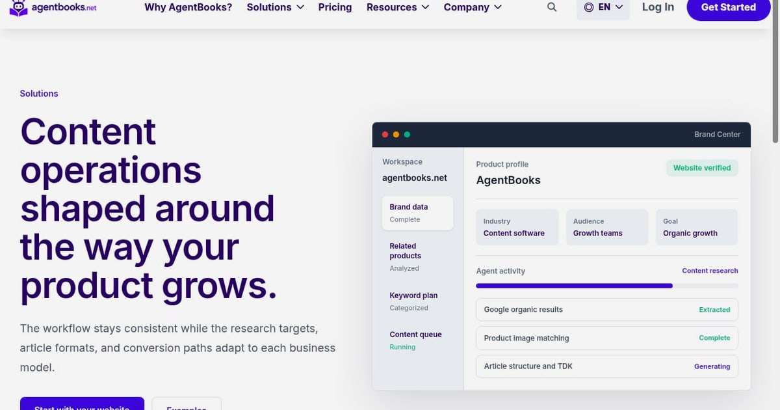Select Content queue in the workspace sidebar
This screenshot has height=410, width=780.
[x=417, y=340]
